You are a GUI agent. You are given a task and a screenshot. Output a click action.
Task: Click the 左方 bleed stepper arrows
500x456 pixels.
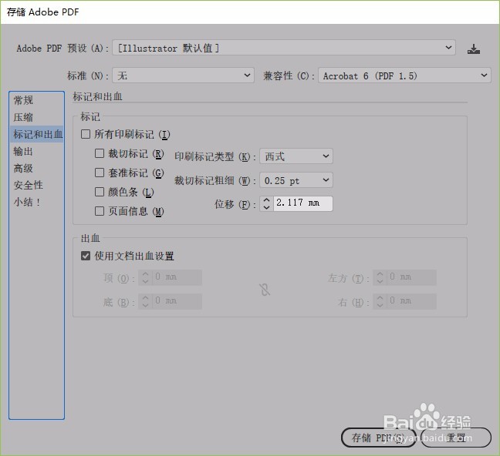380,277
